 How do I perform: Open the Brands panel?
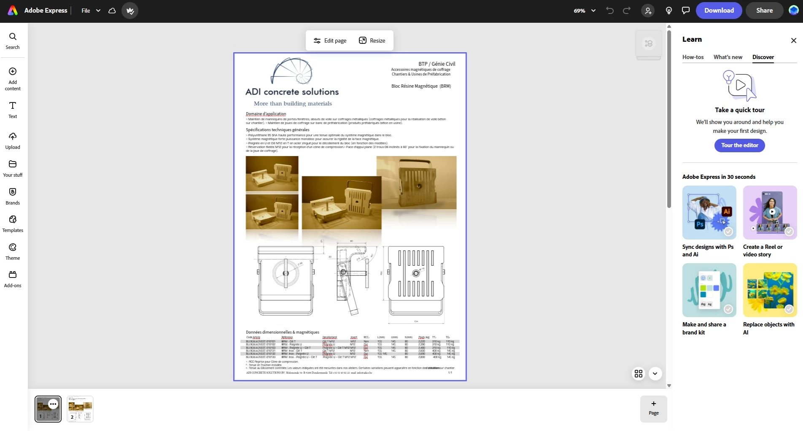pos(13,197)
